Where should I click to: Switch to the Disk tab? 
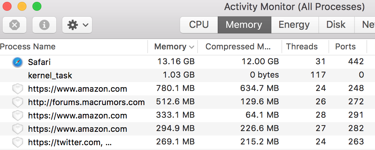point(336,25)
